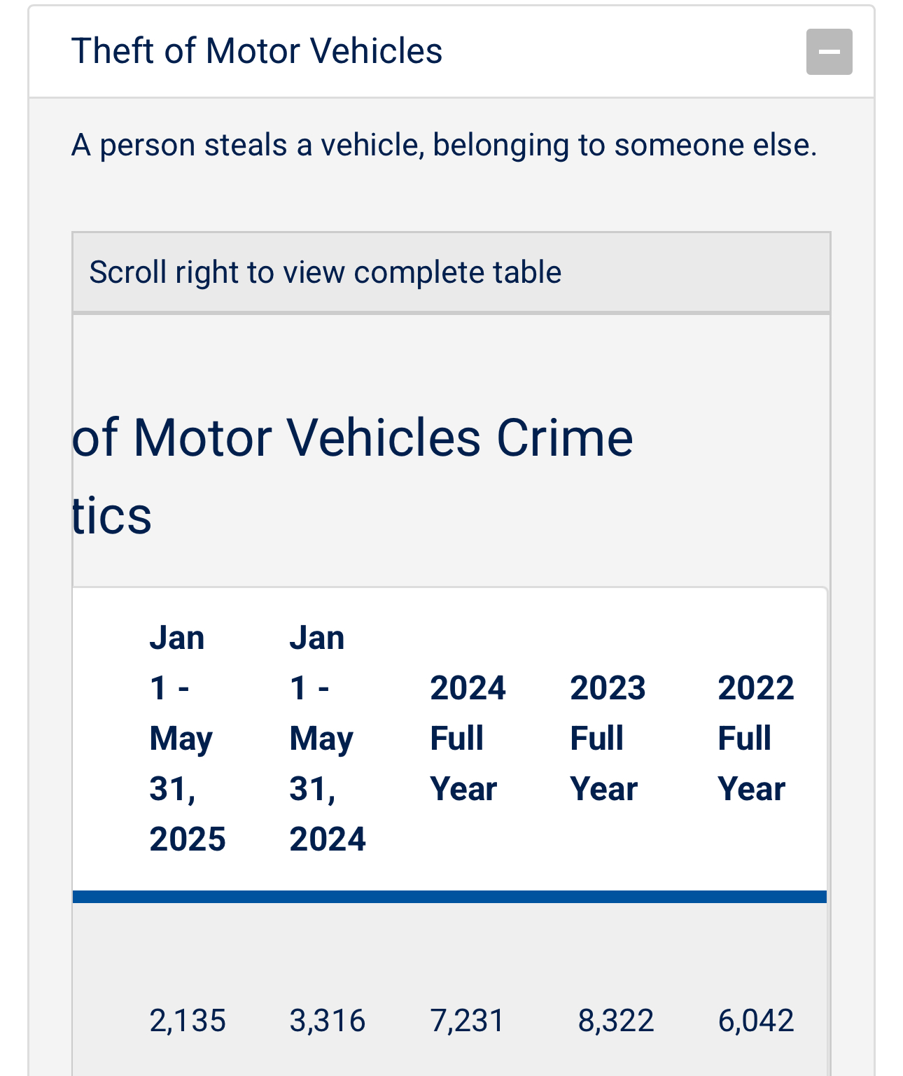Select the Jan 1 - May 31, 2024 column header
The height and width of the screenshot is (1076, 903).
click(328, 739)
